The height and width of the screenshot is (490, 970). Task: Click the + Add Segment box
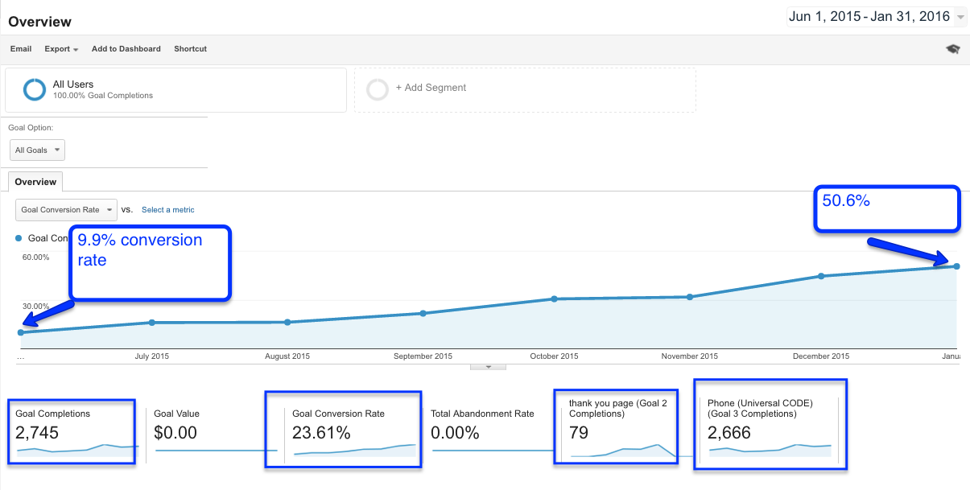(525, 89)
